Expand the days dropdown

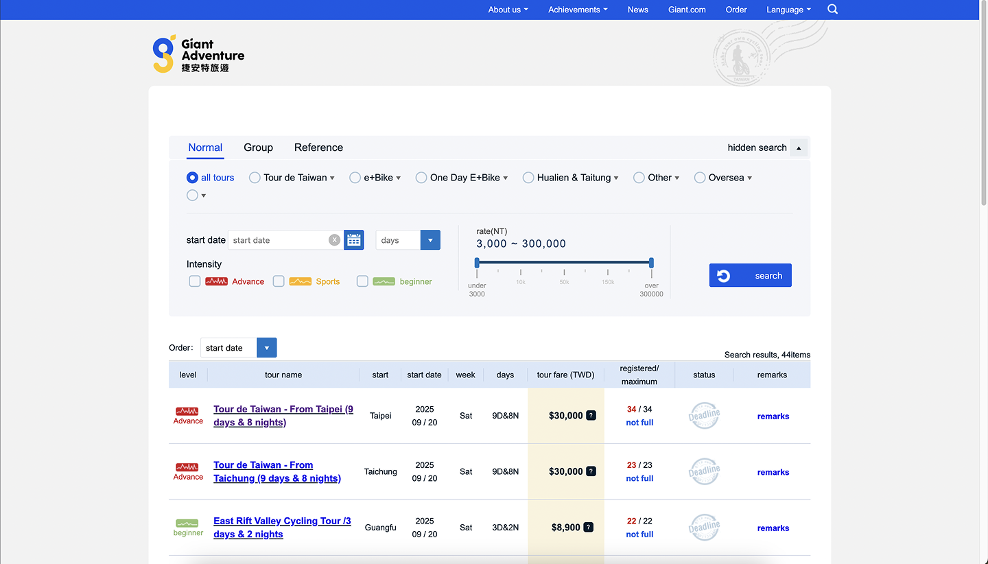[430, 240]
